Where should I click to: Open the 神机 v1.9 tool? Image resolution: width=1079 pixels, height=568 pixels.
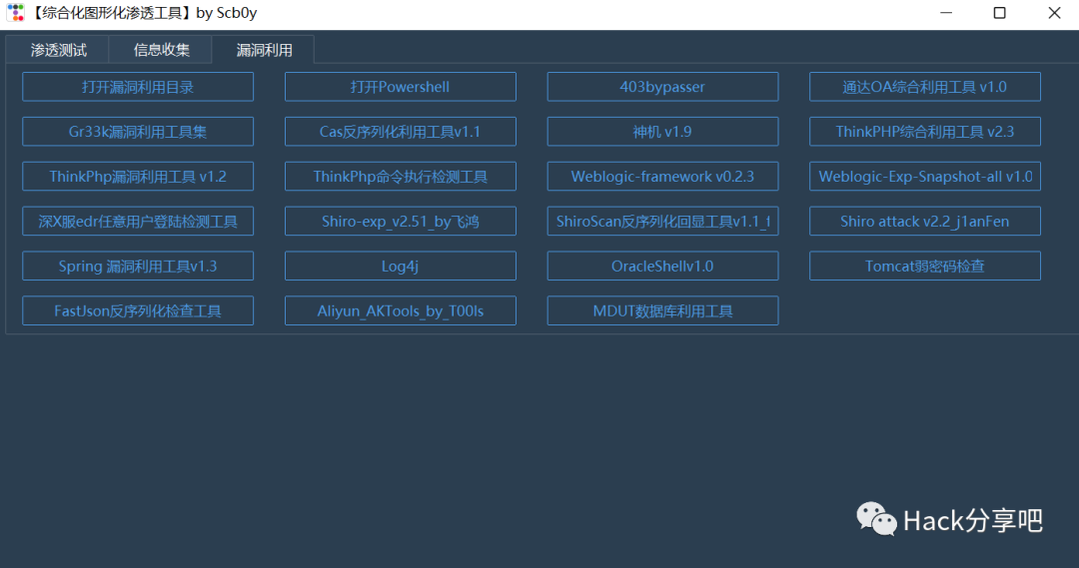(662, 132)
